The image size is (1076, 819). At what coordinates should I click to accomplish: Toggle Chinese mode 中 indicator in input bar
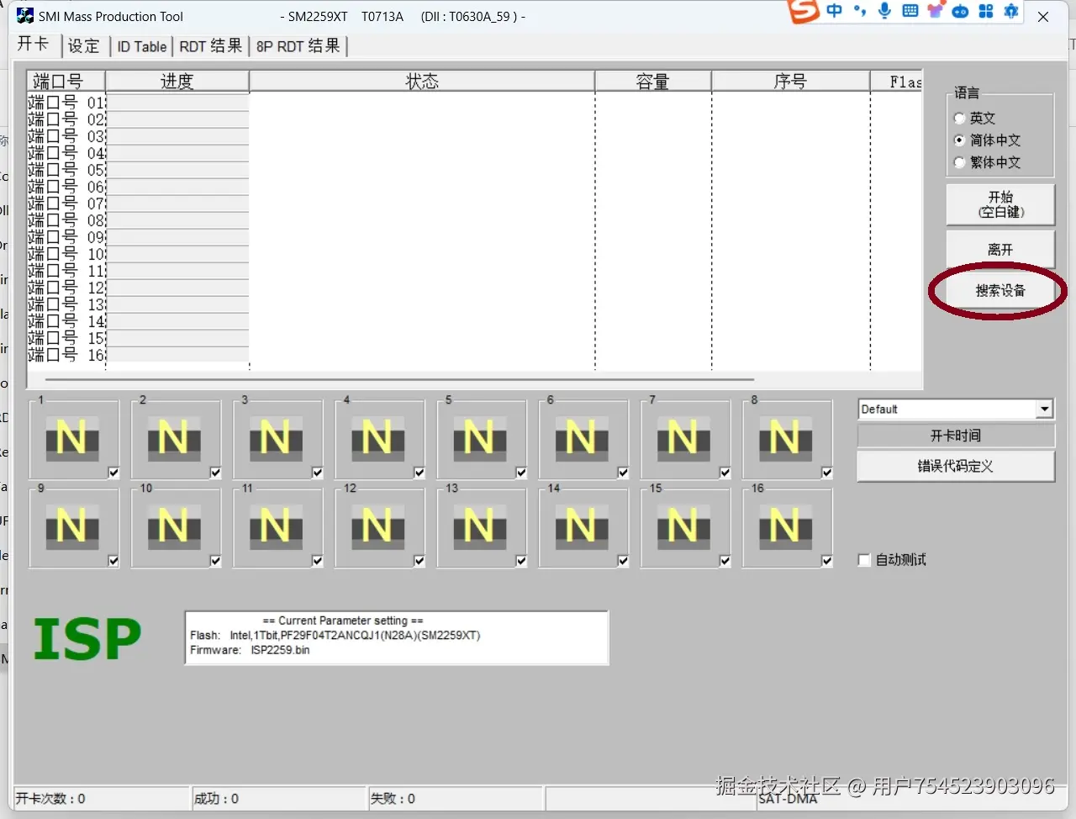click(834, 11)
